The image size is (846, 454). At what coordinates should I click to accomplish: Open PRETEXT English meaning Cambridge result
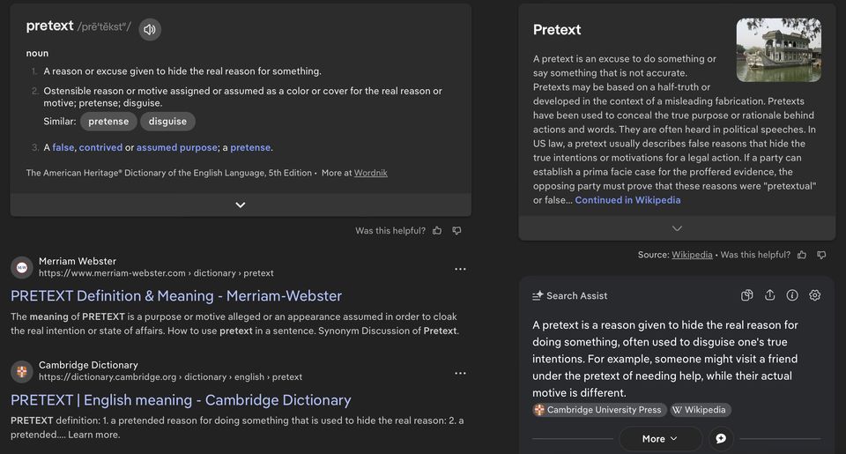(x=181, y=400)
